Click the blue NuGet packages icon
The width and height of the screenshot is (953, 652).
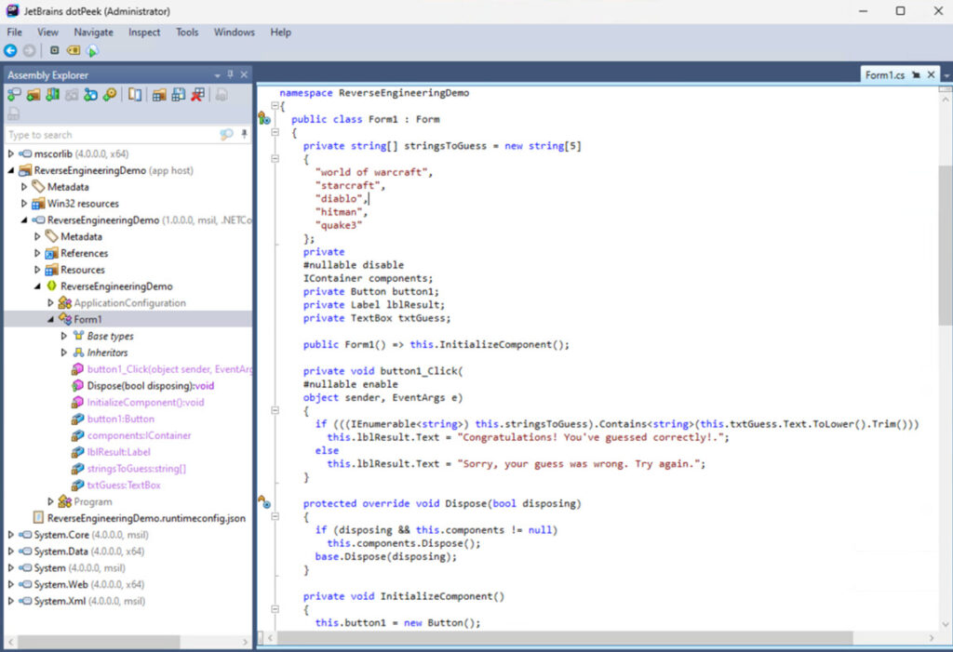90,94
